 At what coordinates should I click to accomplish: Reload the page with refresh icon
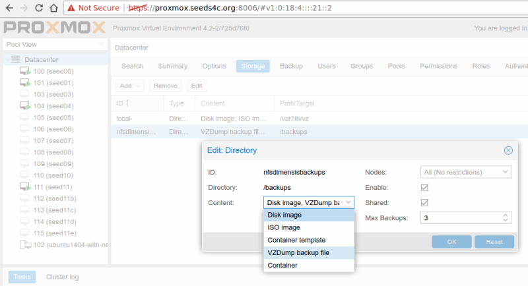point(40,9)
